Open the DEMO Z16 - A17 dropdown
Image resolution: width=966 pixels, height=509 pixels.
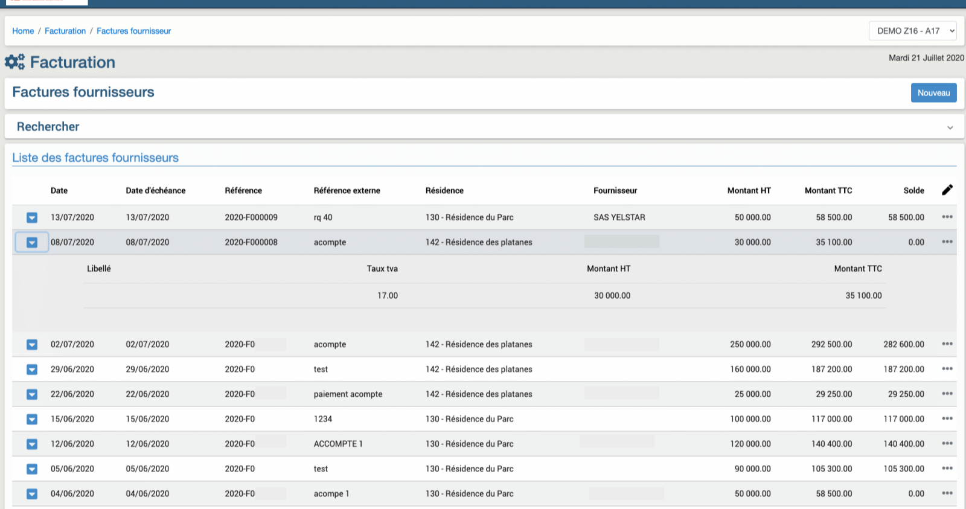[912, 31]
